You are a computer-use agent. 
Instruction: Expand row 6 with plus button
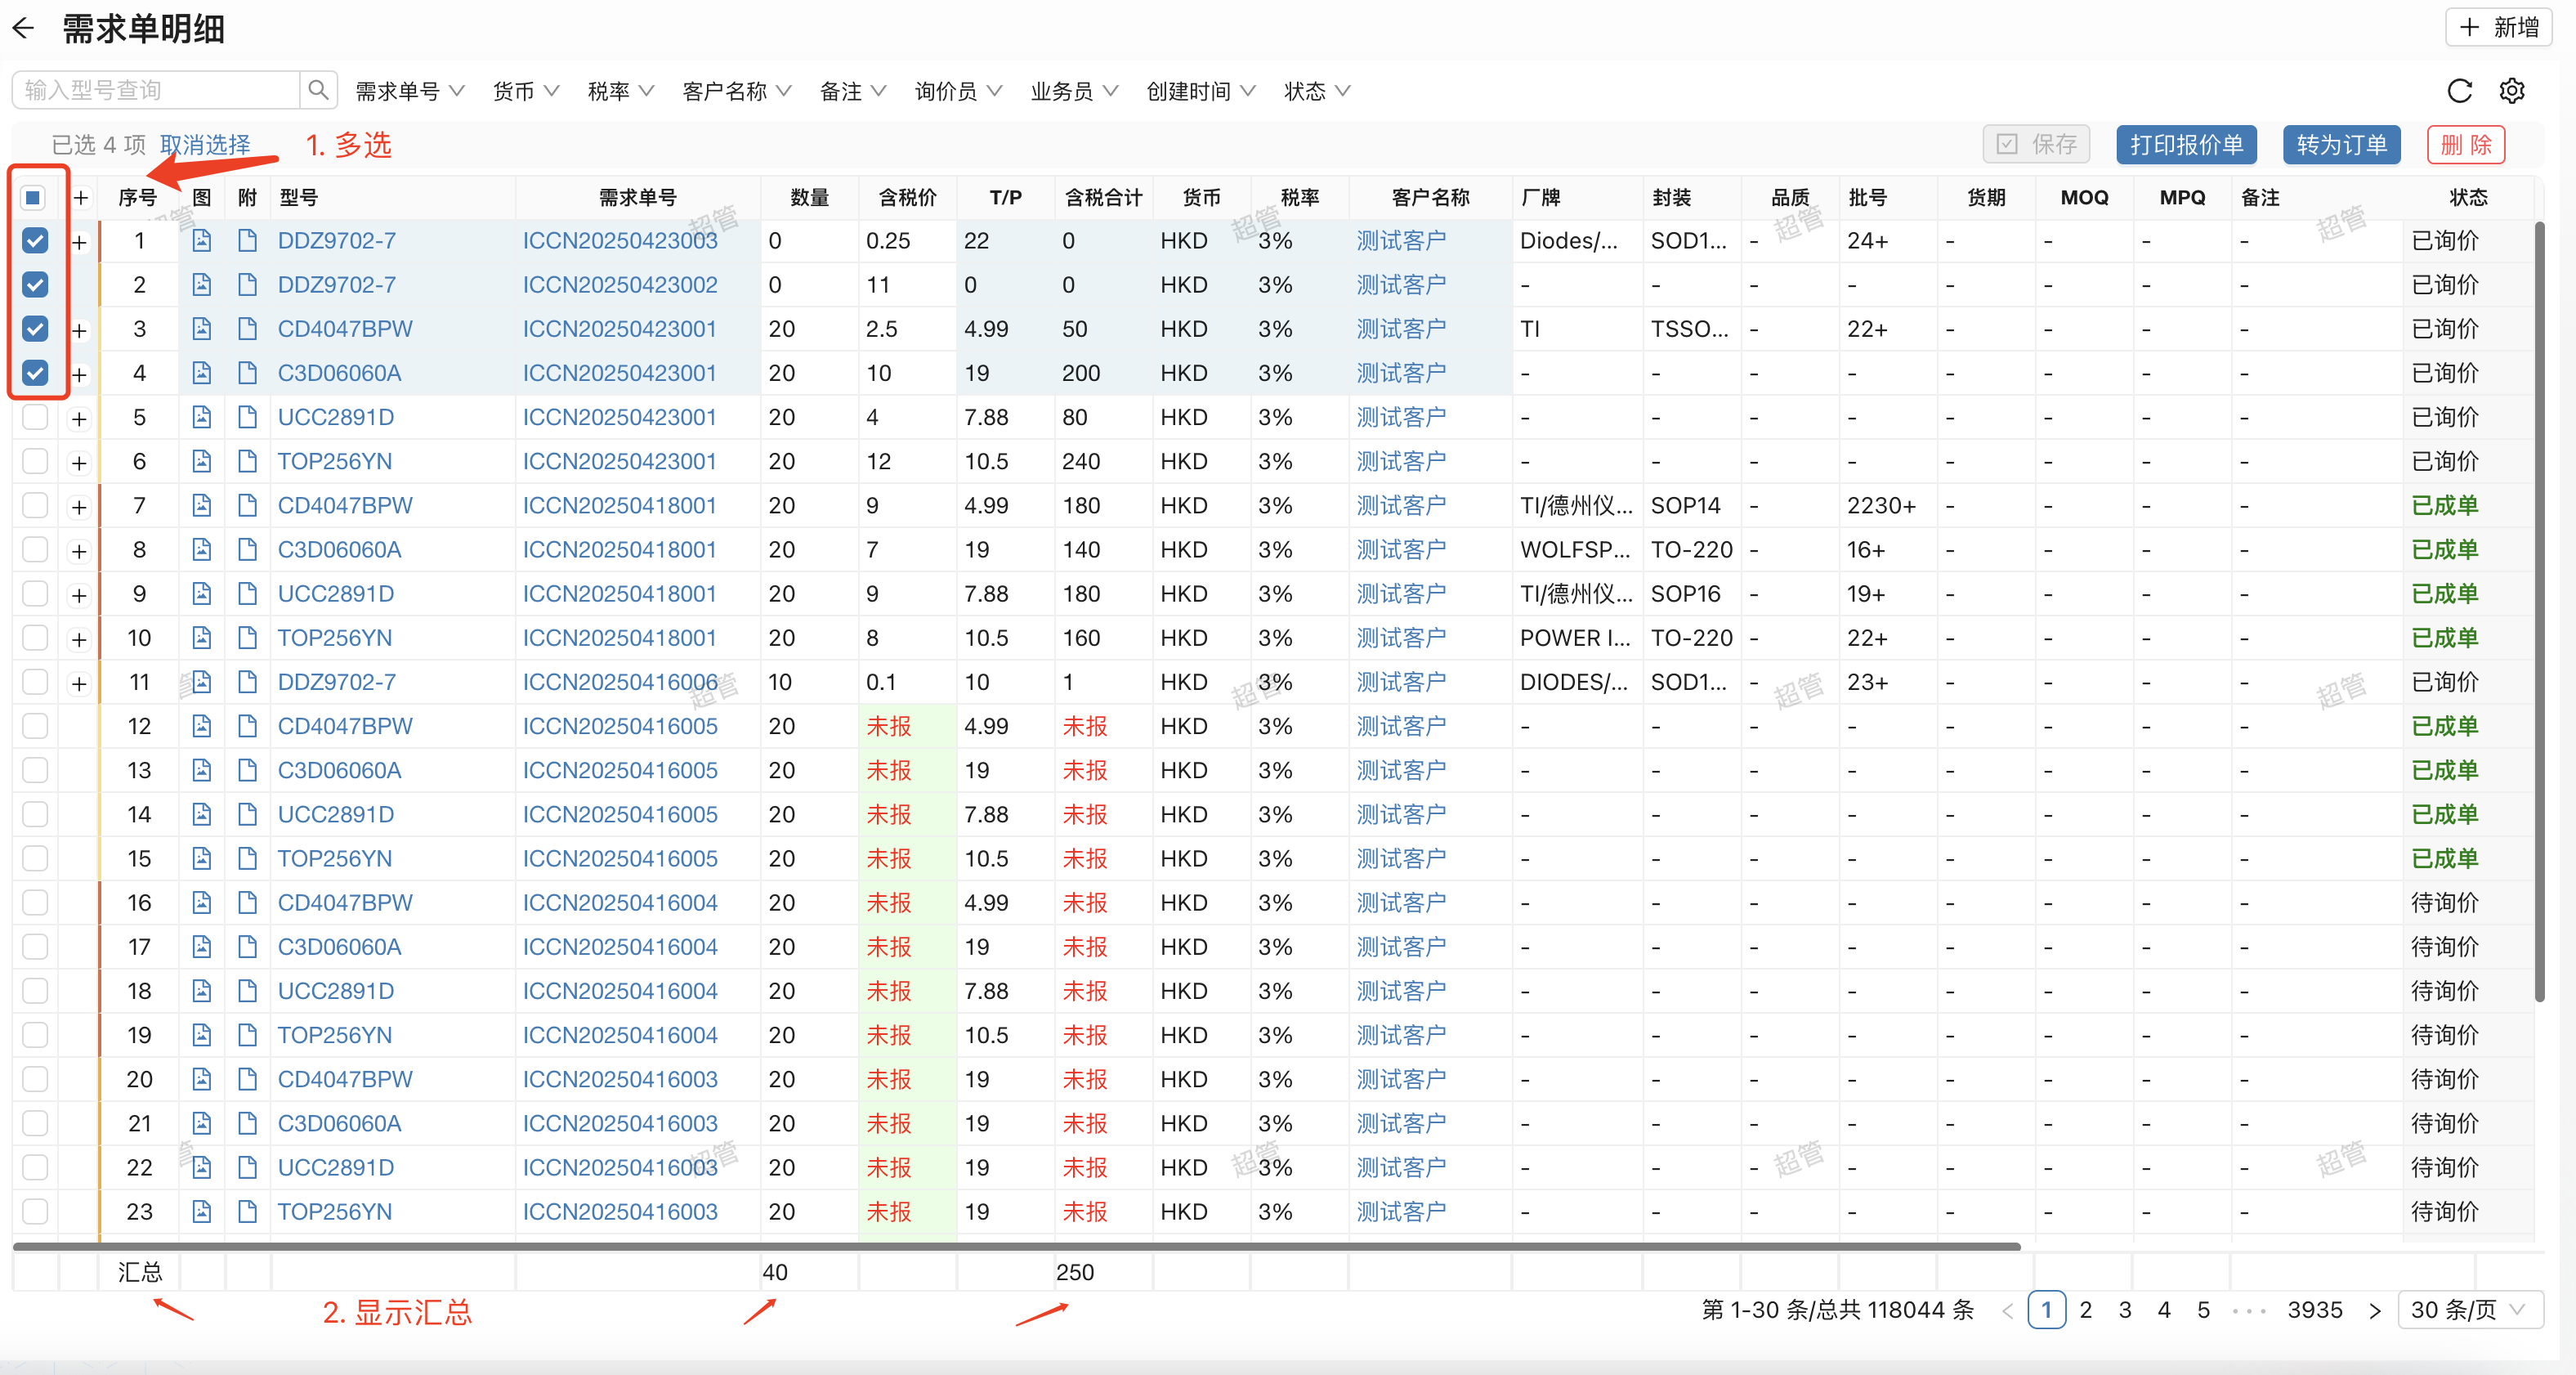tap(79, 462)
